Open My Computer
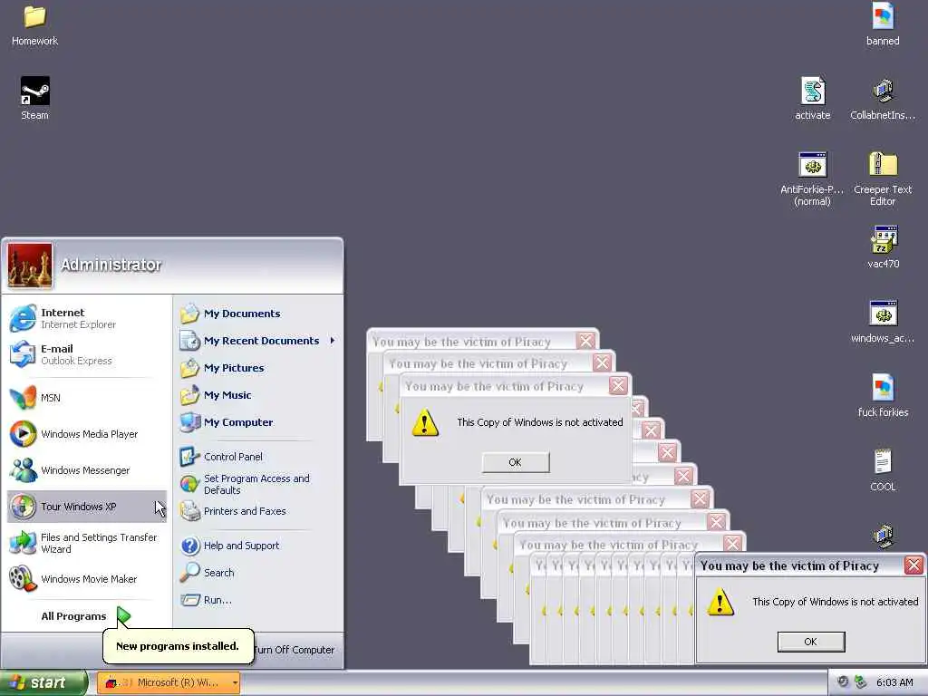 click(258, 422)
